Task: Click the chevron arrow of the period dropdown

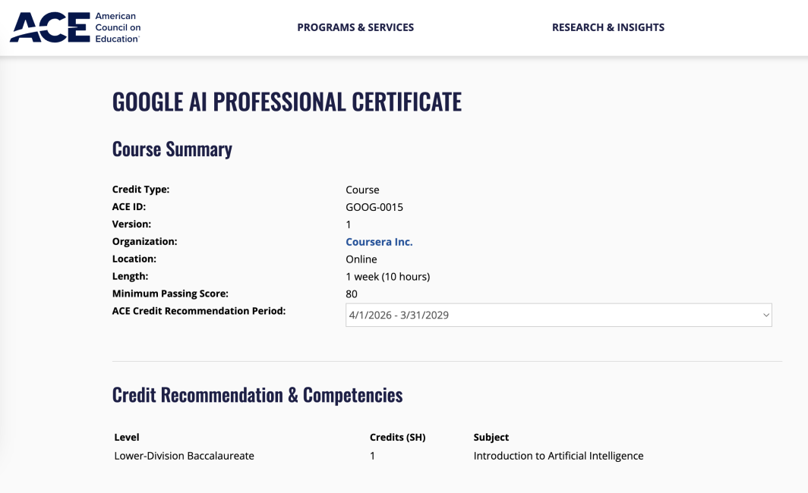Action: click(x=765, y=315)
